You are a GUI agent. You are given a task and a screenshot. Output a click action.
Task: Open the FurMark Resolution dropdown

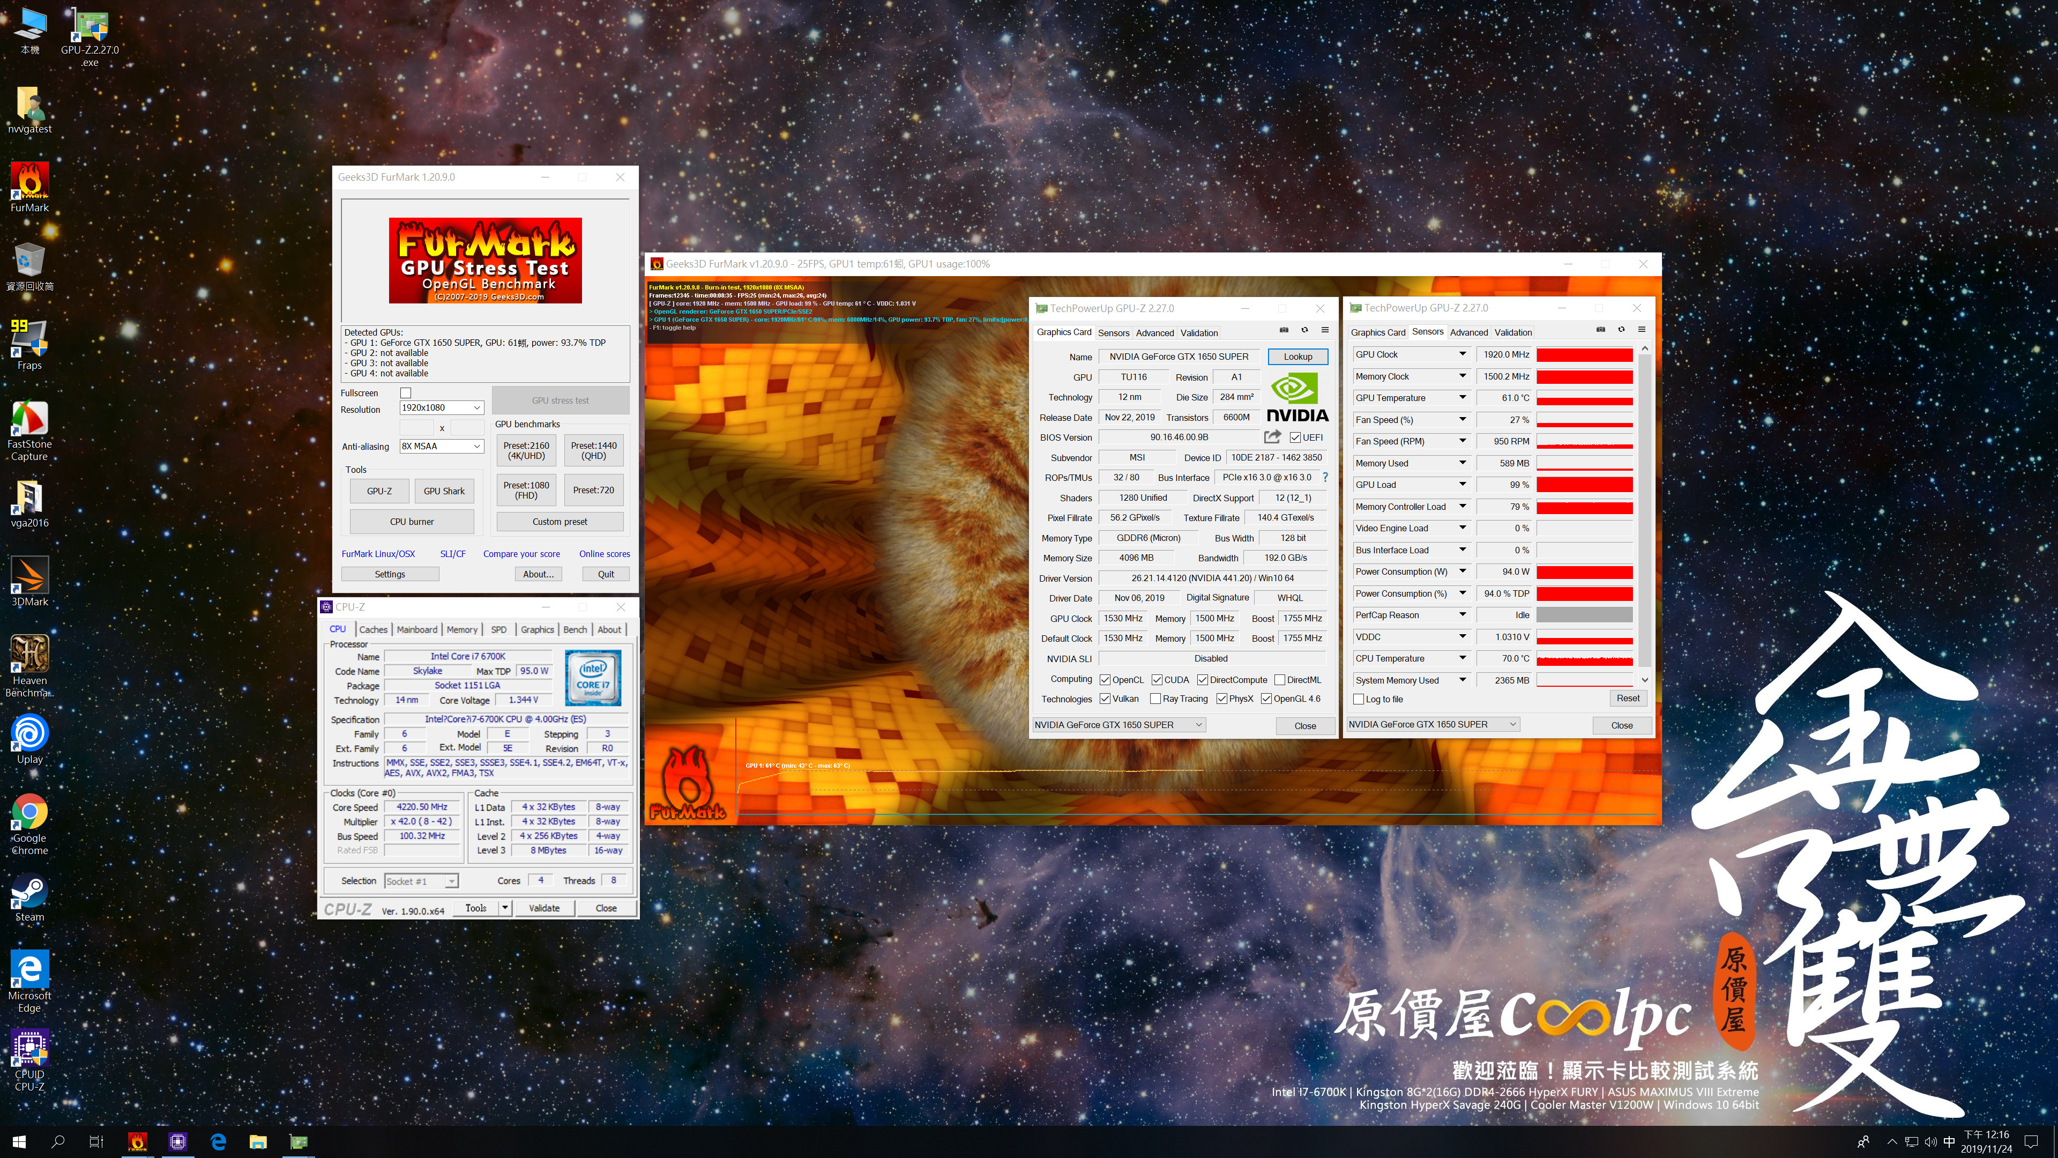pyautogui.click(x=442, y=407)
